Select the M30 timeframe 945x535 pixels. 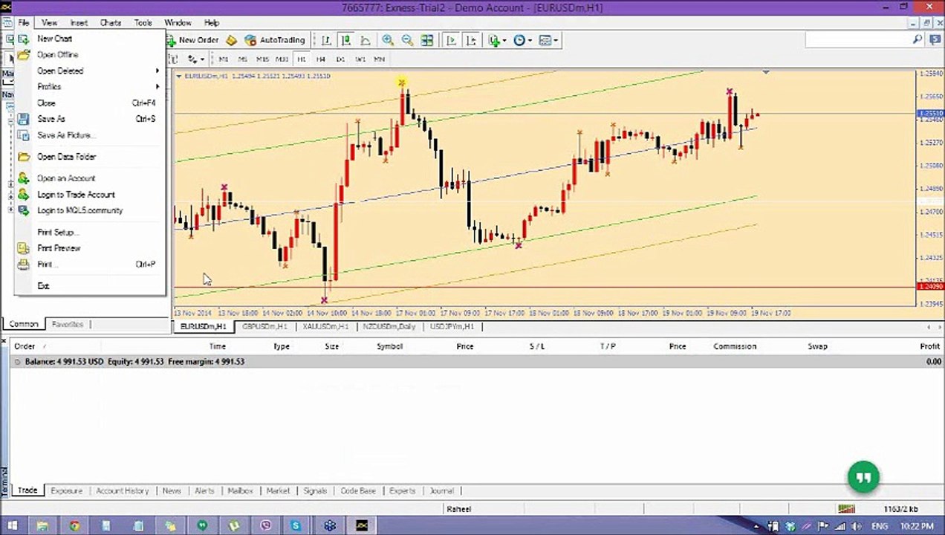[282, 59]
